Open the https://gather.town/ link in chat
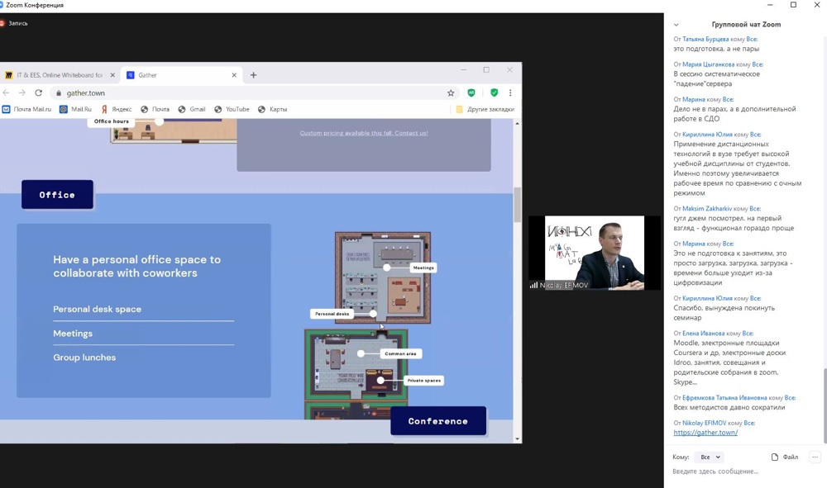Screen dimensions: 827x488 click(x=705, y=433)
